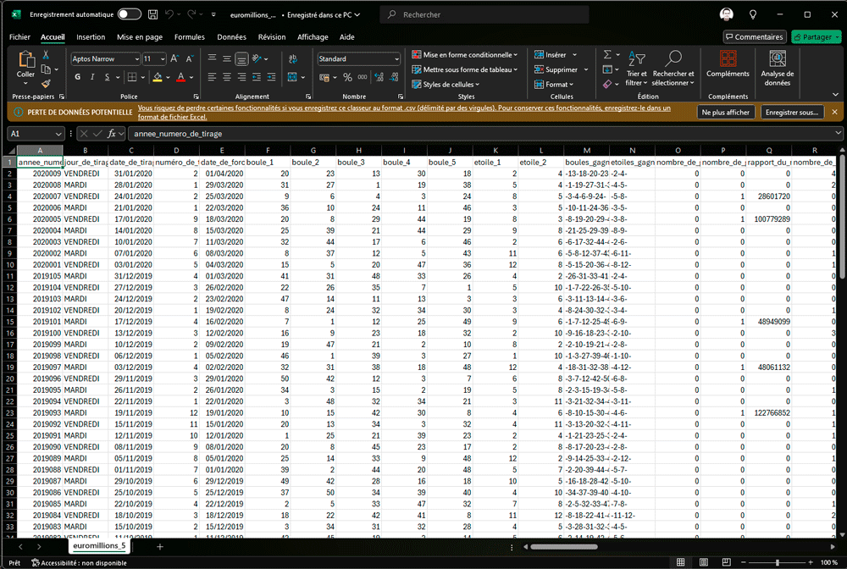Switch to the Formules tab
The image size is (847, 569).
point(189,36)
